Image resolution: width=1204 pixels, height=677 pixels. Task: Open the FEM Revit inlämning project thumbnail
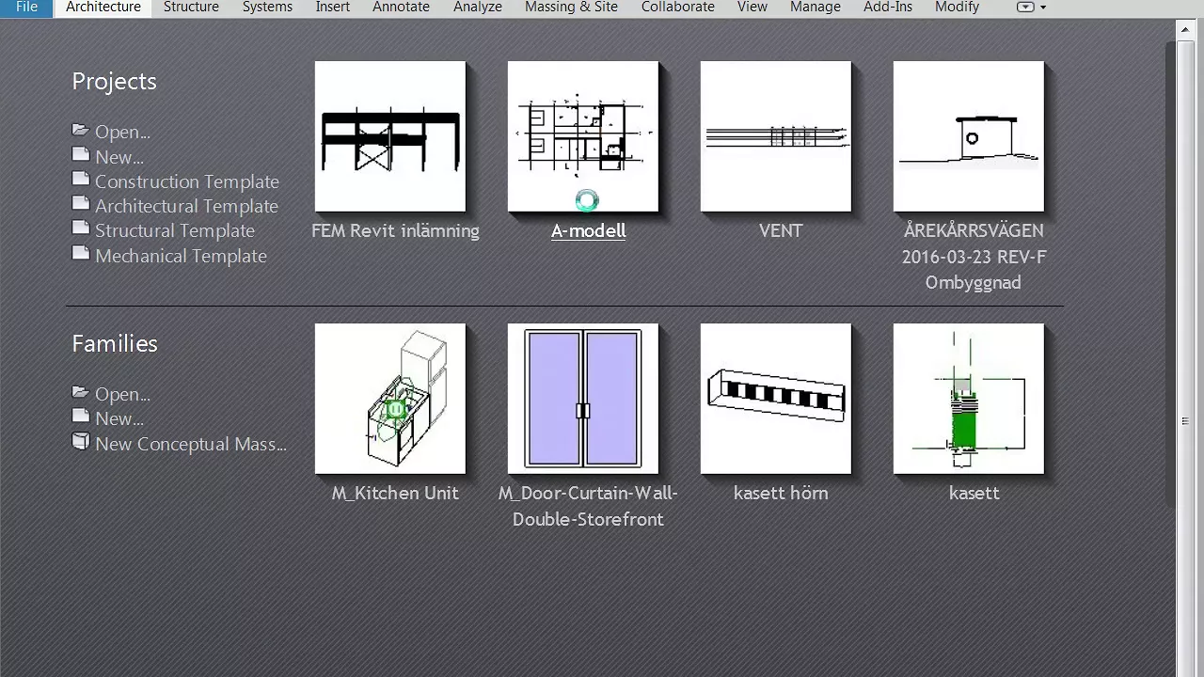pos(390,136)
